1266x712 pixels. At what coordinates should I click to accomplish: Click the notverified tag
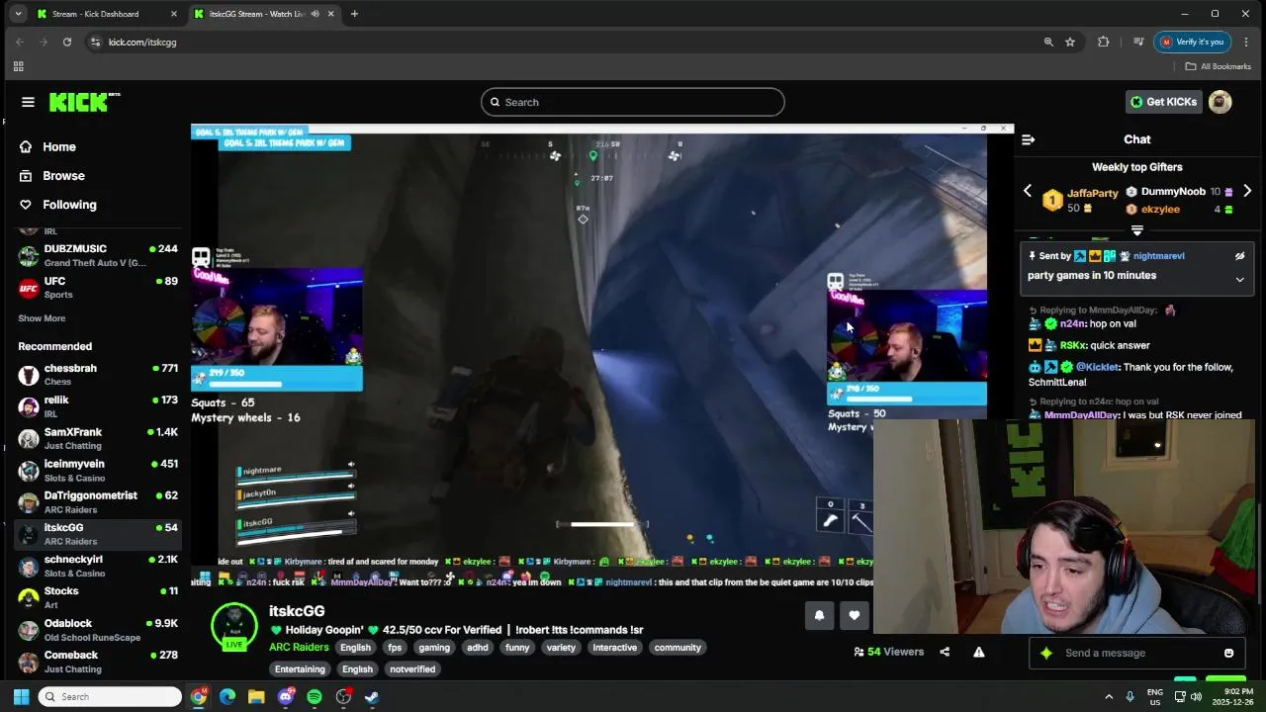(x=412, y=669)
